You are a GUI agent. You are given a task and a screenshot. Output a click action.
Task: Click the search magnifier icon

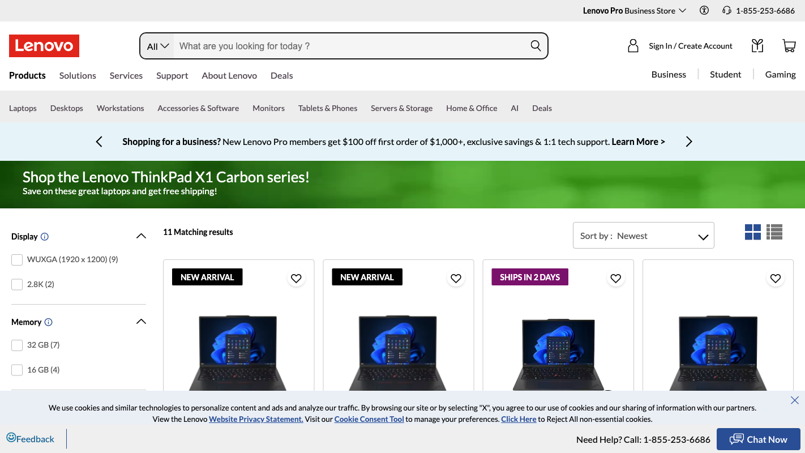(536, 46)
